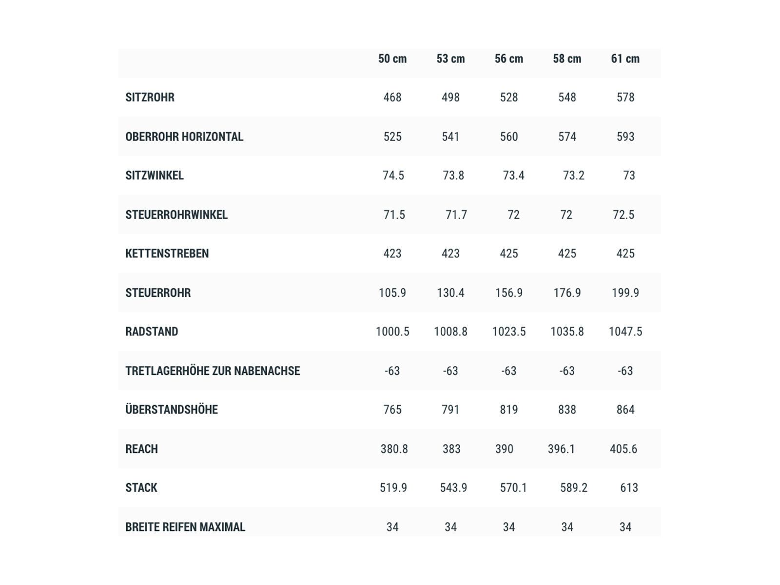
Task: Select the Reach value 396.1
Action: tap(561, 448)
